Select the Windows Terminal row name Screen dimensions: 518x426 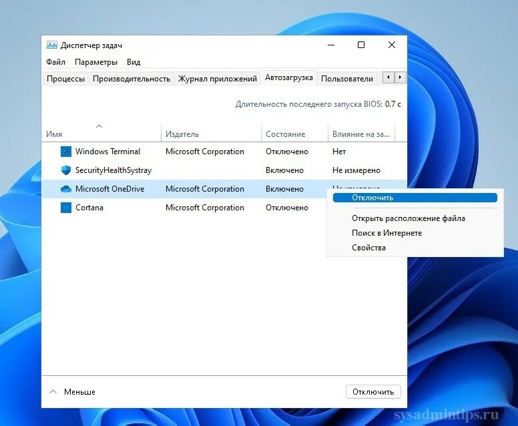pos(107,152)
